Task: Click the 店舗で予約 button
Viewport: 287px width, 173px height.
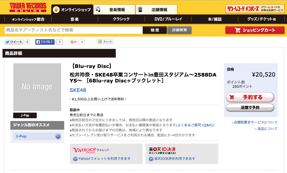Action: pos(250,108)
